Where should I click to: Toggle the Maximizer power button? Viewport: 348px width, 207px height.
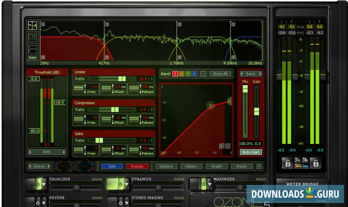203,184
